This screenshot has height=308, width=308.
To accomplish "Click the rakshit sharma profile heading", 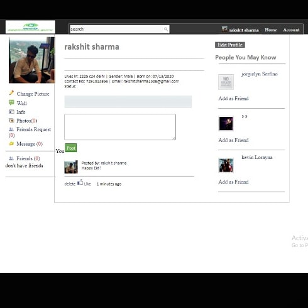I will pyautogui.click(x=92, y=47).
